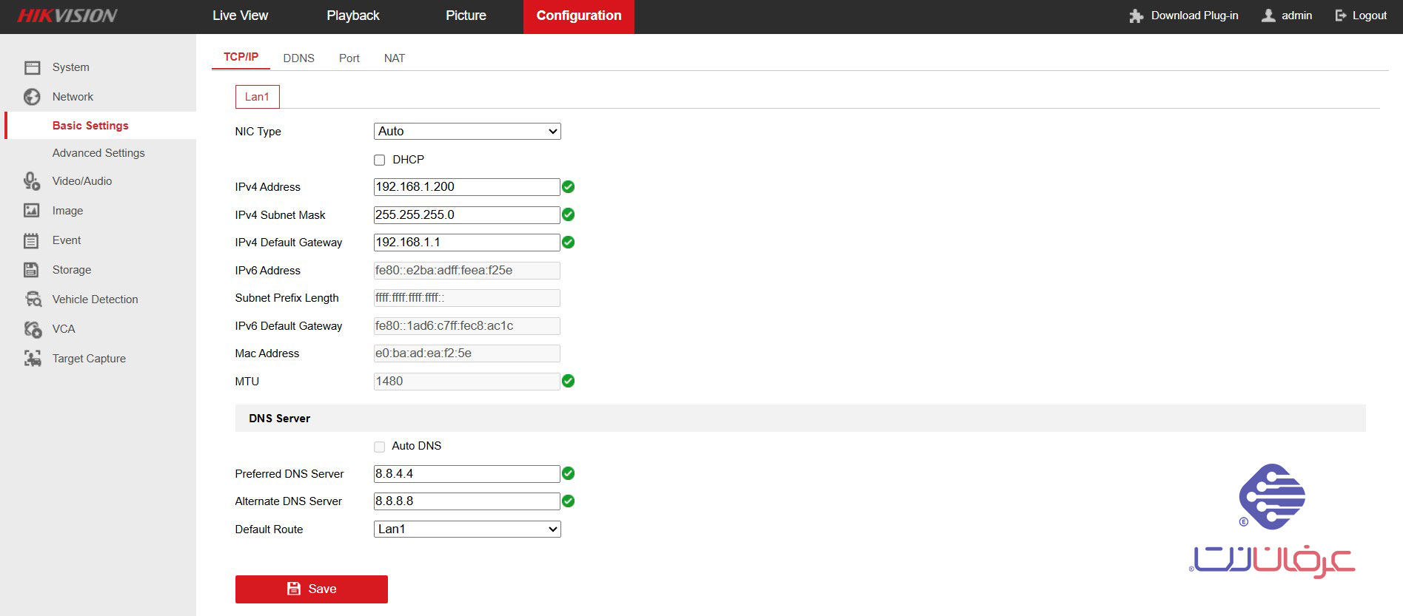The image size is (1403, 616).
Task: Click green check beside IPv4 Default Gateway
Action: [x=569, y=243]
